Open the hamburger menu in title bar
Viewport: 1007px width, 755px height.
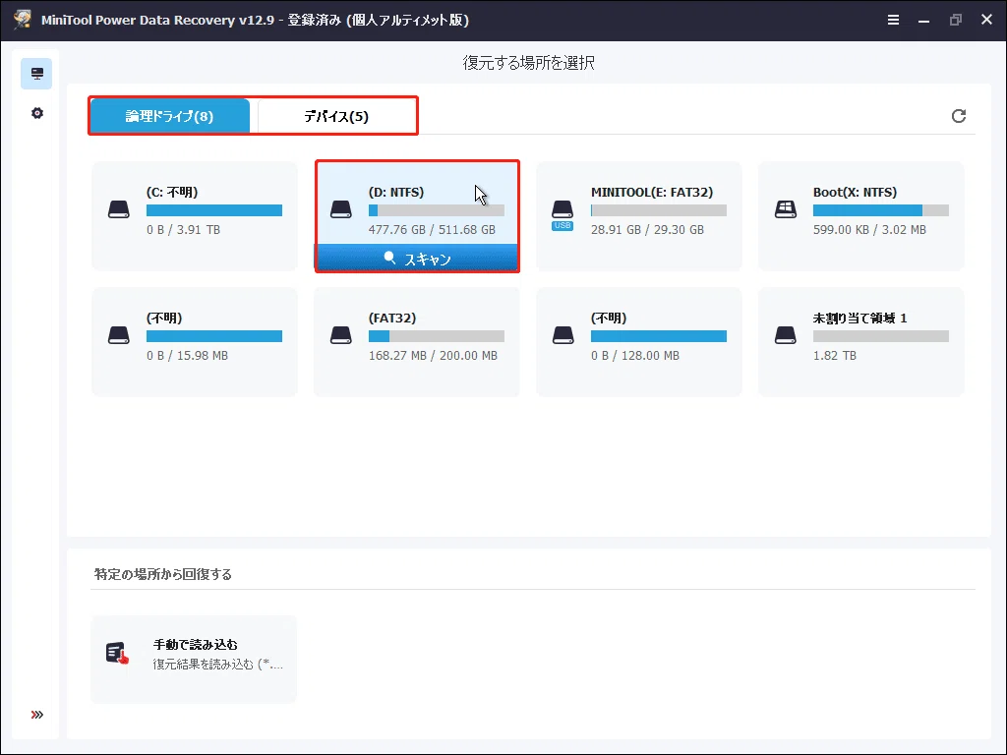tap(893, 20)
